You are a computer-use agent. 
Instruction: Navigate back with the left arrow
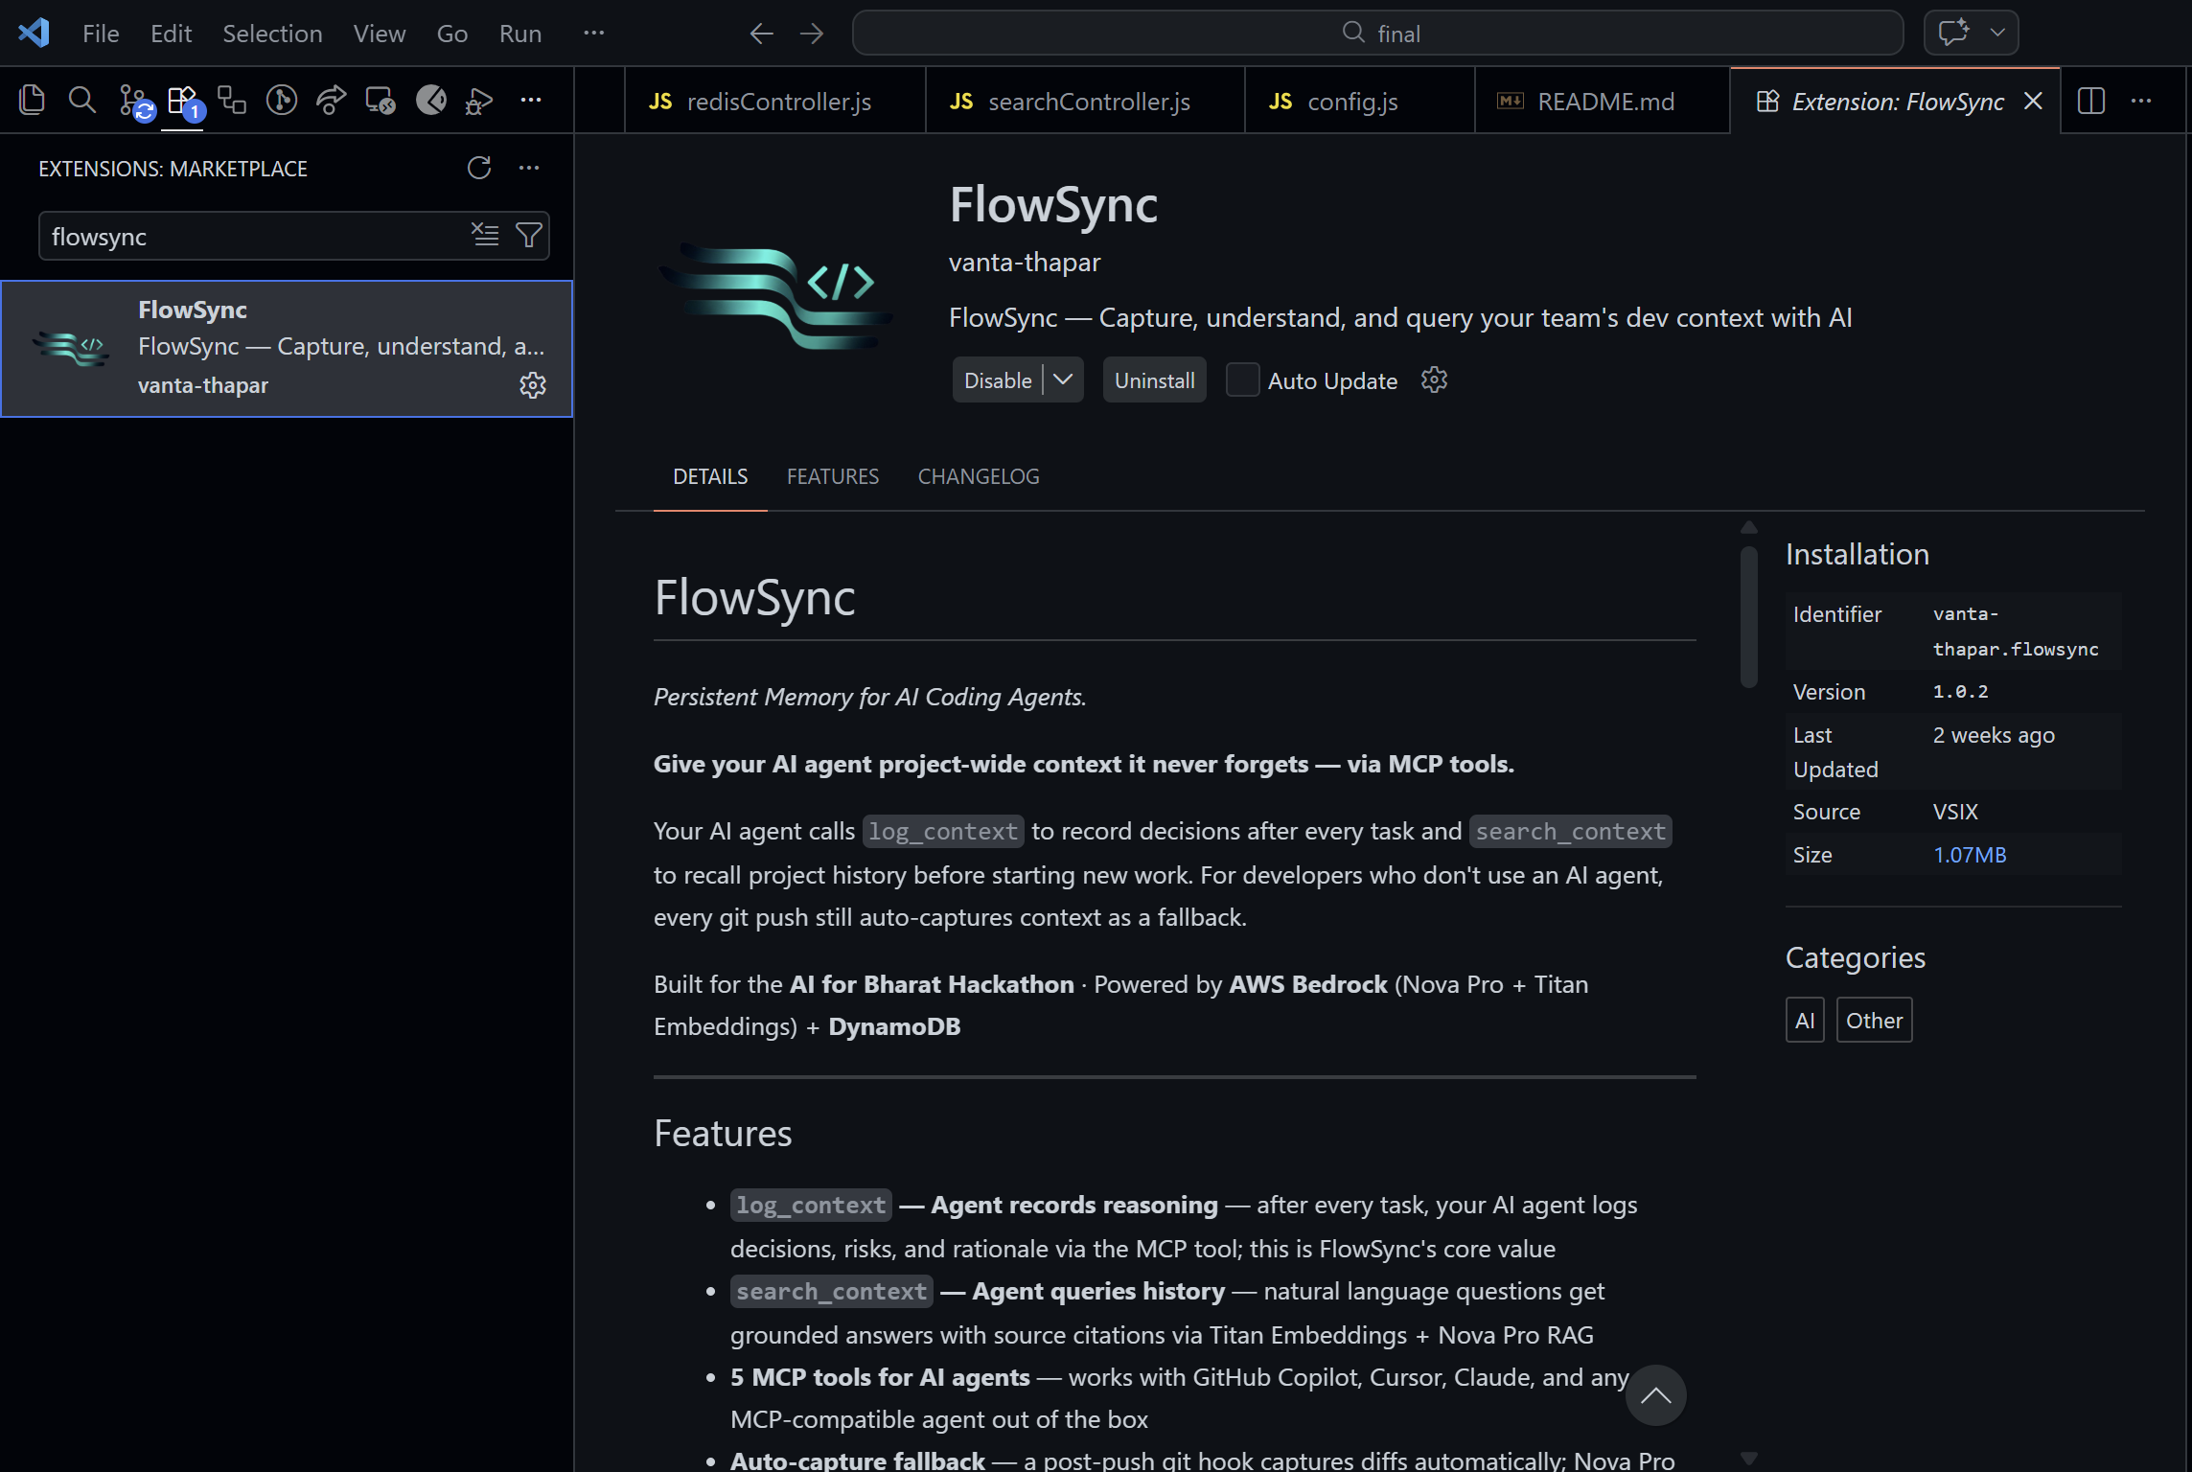(x=762, y=34)
